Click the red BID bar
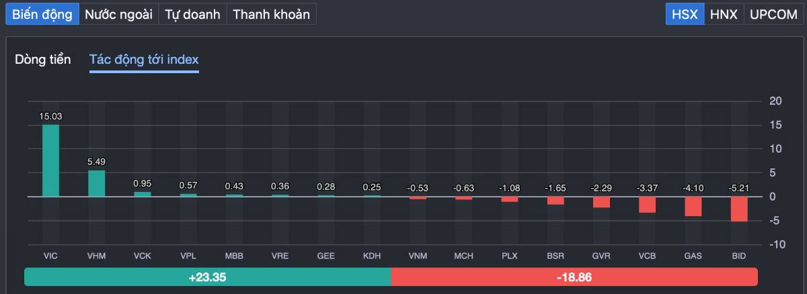Image resolution: width=807 pixels, height=294 pixels. point(739,209)
